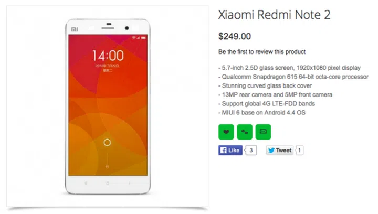Image resolution: width=378 pixels, height=214 pixels.
Task: Click the front camera dot on phone
Action: pos(127,28)
